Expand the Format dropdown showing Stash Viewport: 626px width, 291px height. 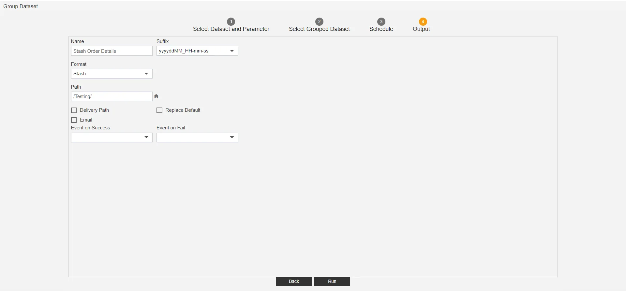tap(112, 74)
